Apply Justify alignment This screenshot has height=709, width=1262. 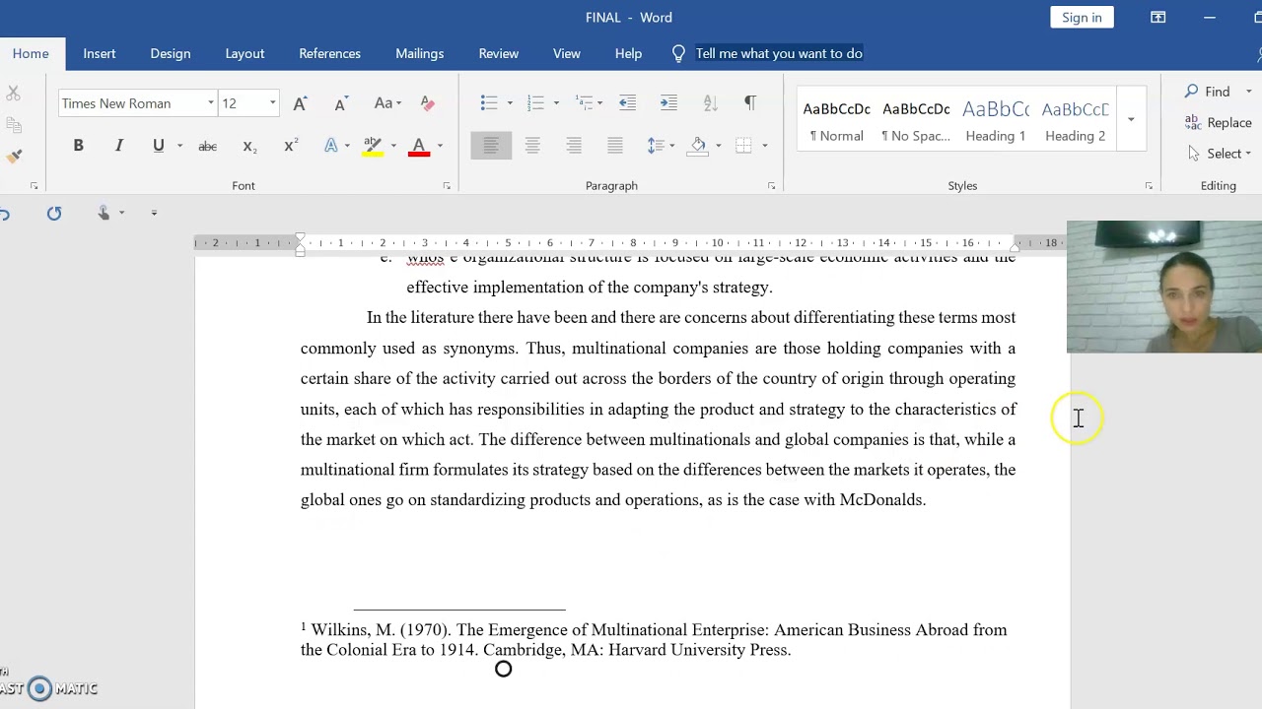point(615,146)
